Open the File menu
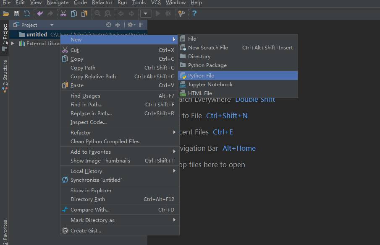Screen dimensions: 380x245 pos(6,3)
